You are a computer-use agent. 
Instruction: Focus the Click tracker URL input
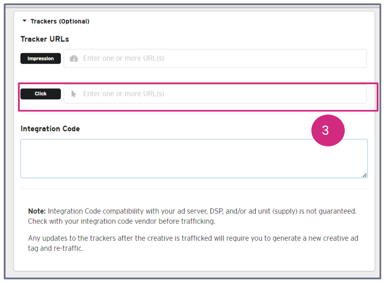click(x=221, y=94)
